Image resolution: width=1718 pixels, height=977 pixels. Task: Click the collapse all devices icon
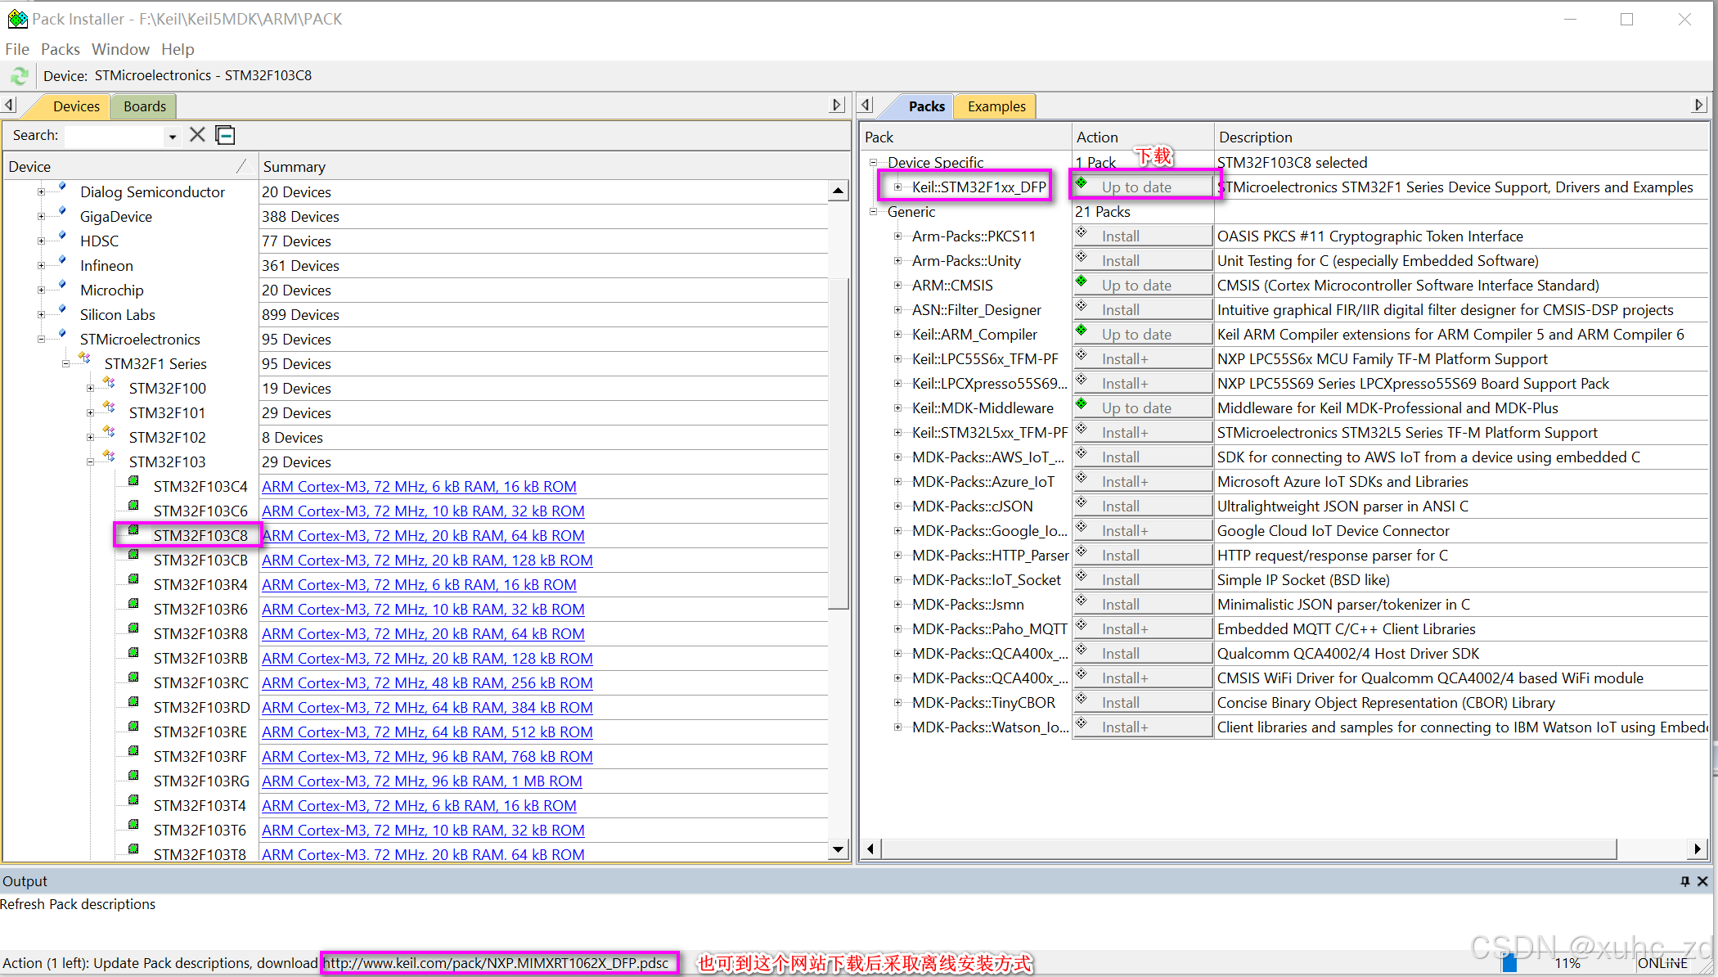click(x=225, y=135)
